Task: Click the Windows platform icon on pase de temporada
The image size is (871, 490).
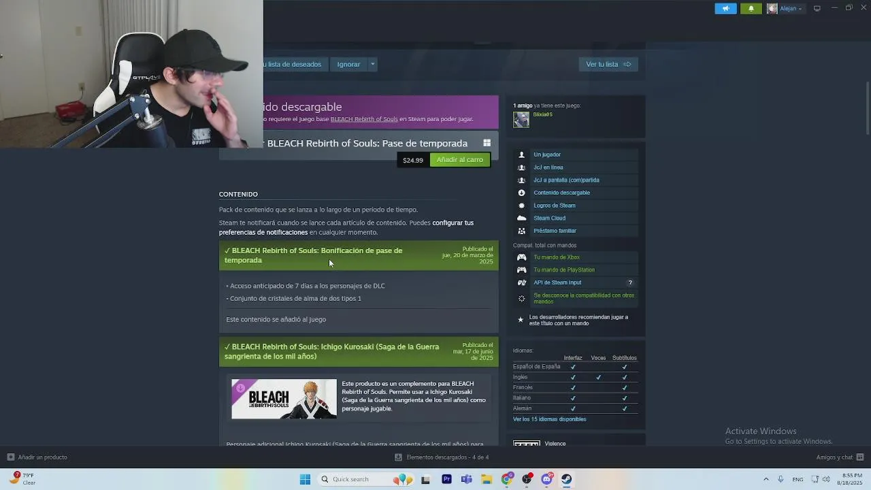Action: pyautogui.click(x=487, y=143)
